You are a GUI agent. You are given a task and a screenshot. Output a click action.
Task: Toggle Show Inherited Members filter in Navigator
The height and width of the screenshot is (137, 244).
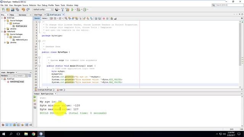click(x=3, y=125)
